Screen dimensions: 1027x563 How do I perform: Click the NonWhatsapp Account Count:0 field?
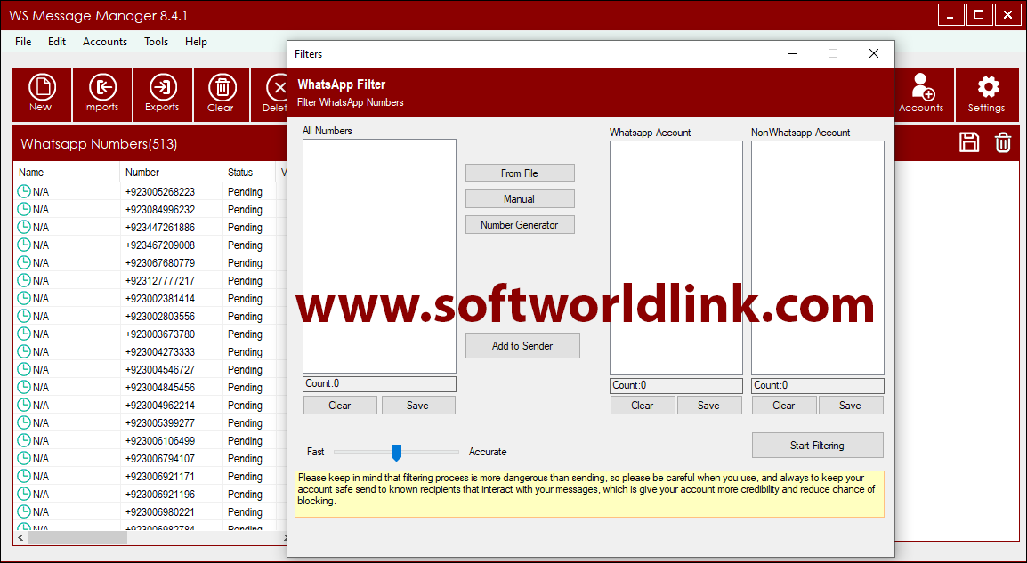click(x=817, y=386)
